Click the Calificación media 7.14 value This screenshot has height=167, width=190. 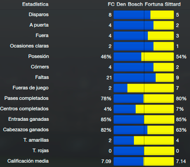[181, 161]
